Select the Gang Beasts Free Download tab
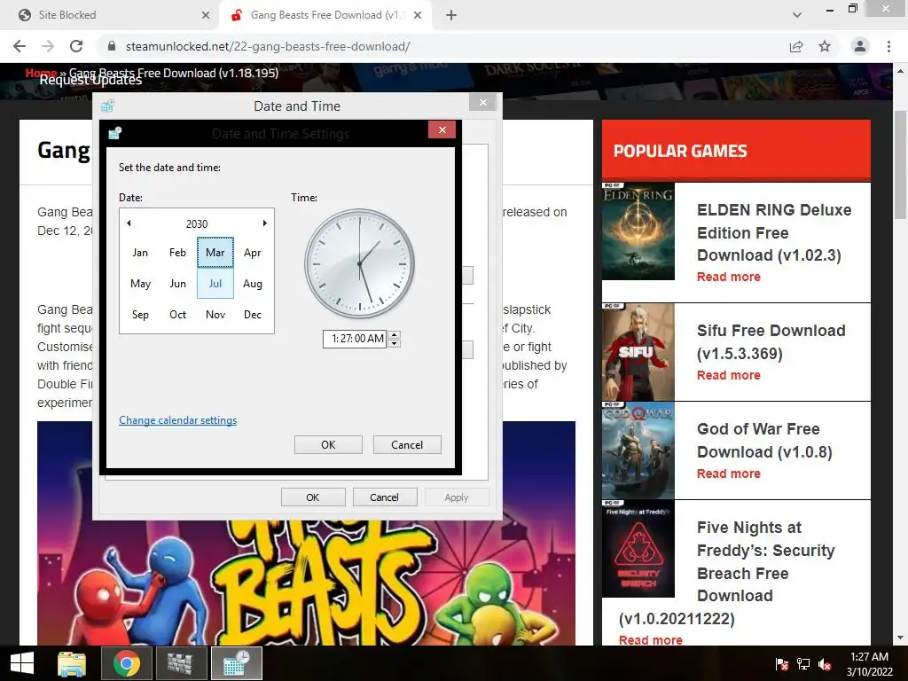The width and height of the screenshot is (908, 681). pyautogui.click(x=325, y=15)
